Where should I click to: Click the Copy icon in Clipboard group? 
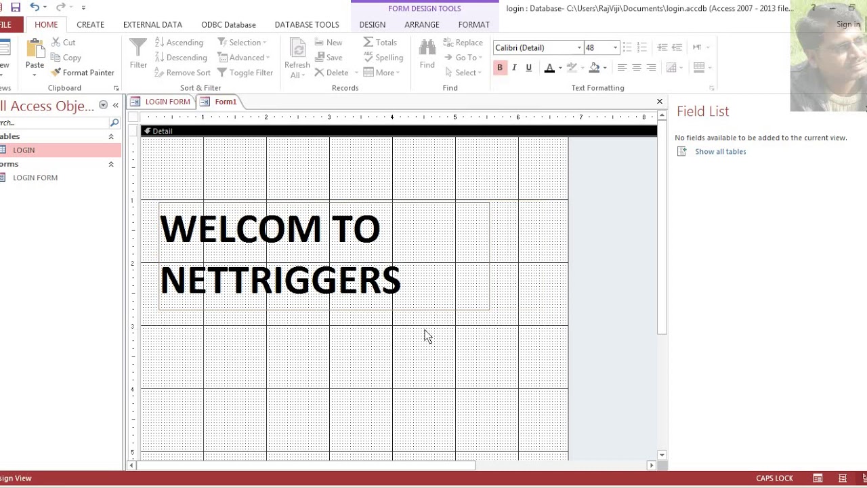[x=56, y=58]
